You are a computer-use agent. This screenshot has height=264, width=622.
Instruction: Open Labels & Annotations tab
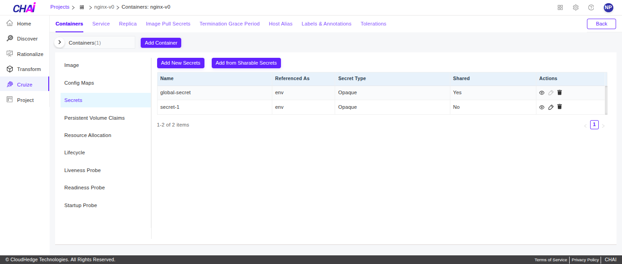pos(326,24)
